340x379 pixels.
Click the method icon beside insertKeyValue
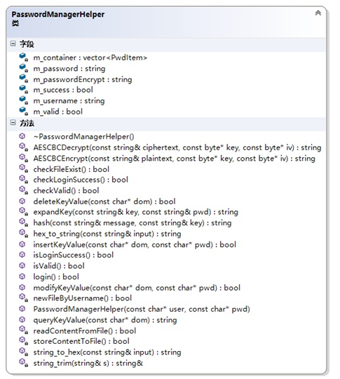pos(22,244)
